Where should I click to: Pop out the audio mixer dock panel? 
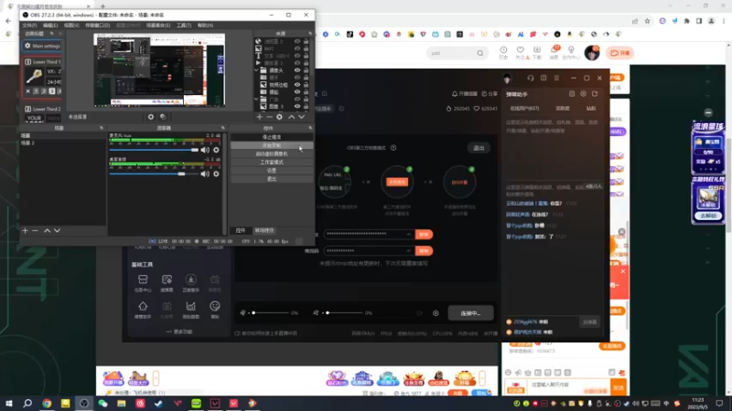point(222,128)
